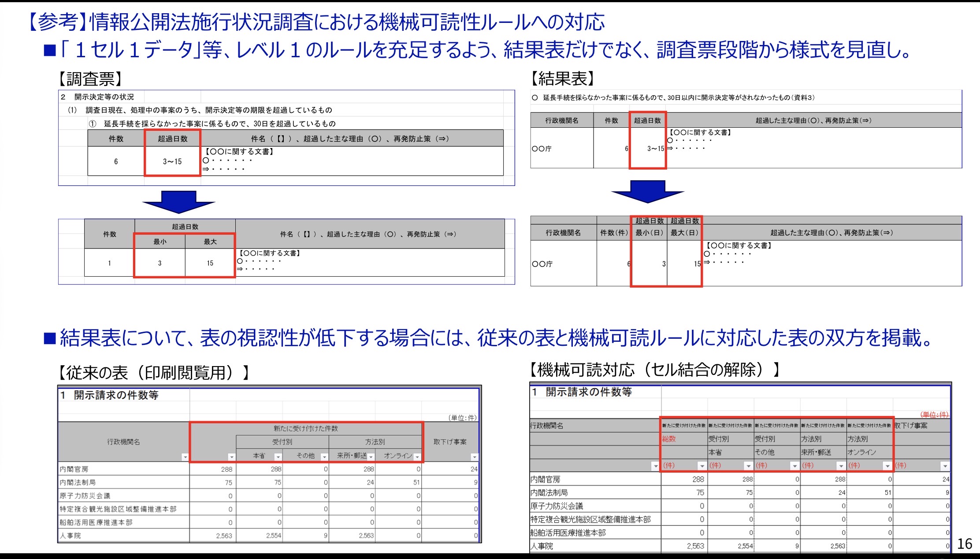Select 超過日数 header in upper 調査票 table
Image resolution: width=980 pixels, height=559 pixels.
click(173, 138)
